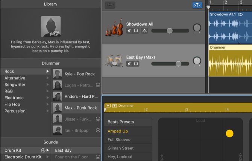This screenshot has width=252, height=161.
Task: Download Ian drummer via arrow icon
Action: pyautogui.click(x=98, y=130)
